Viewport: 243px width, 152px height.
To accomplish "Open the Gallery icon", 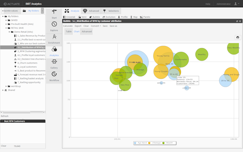I will click(x=54, y=62).
